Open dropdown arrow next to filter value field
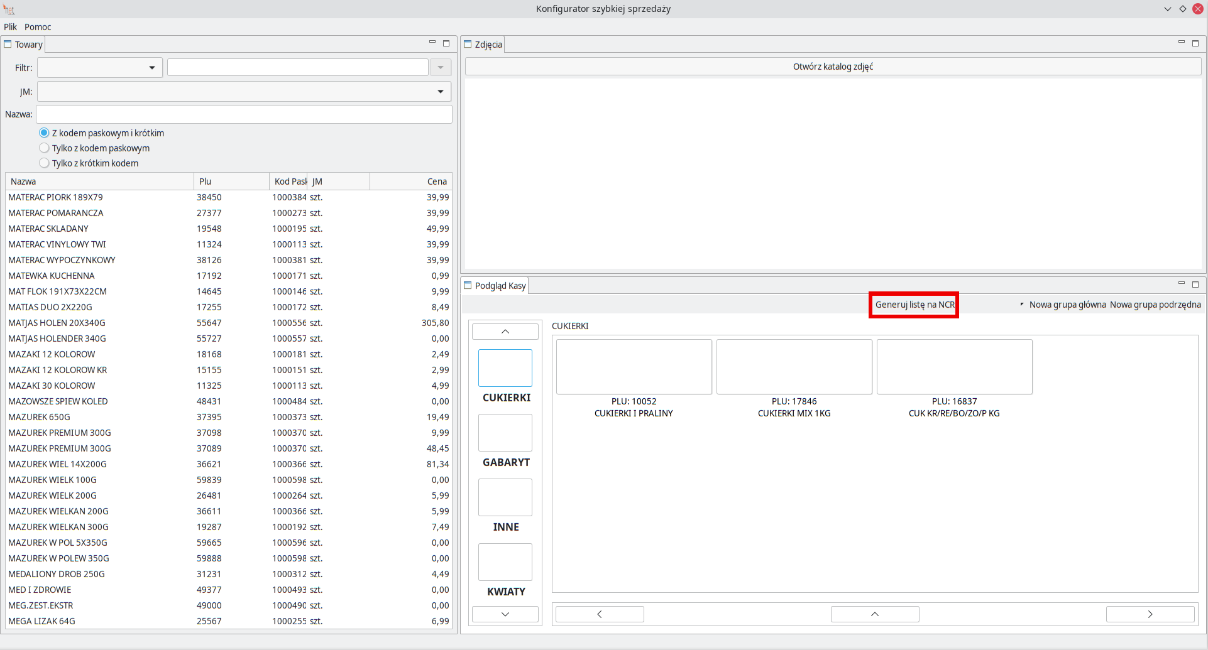Screen dimensions: 1208x650 click(x=441, y=67)
